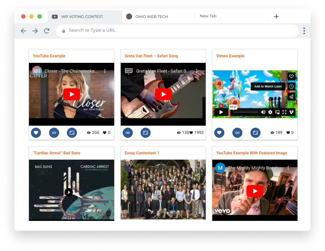The width and height of the screenshot is (325, 251).
Task: Open YouTube Example With Featured Image title
Action: click(x=251, y=153)
